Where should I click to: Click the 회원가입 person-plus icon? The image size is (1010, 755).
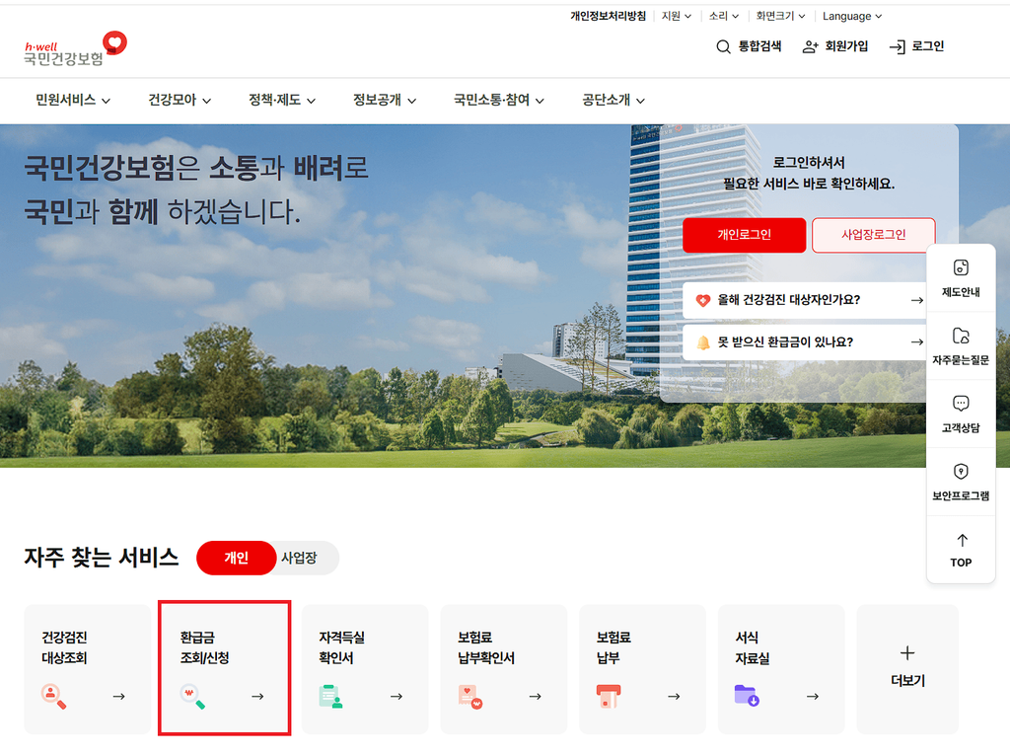(x=810, y=46)
